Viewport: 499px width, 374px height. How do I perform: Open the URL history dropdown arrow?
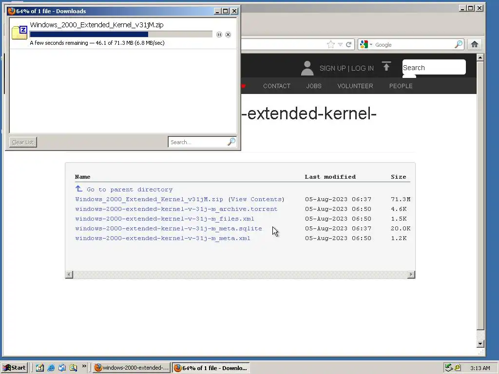click(340, 44)
